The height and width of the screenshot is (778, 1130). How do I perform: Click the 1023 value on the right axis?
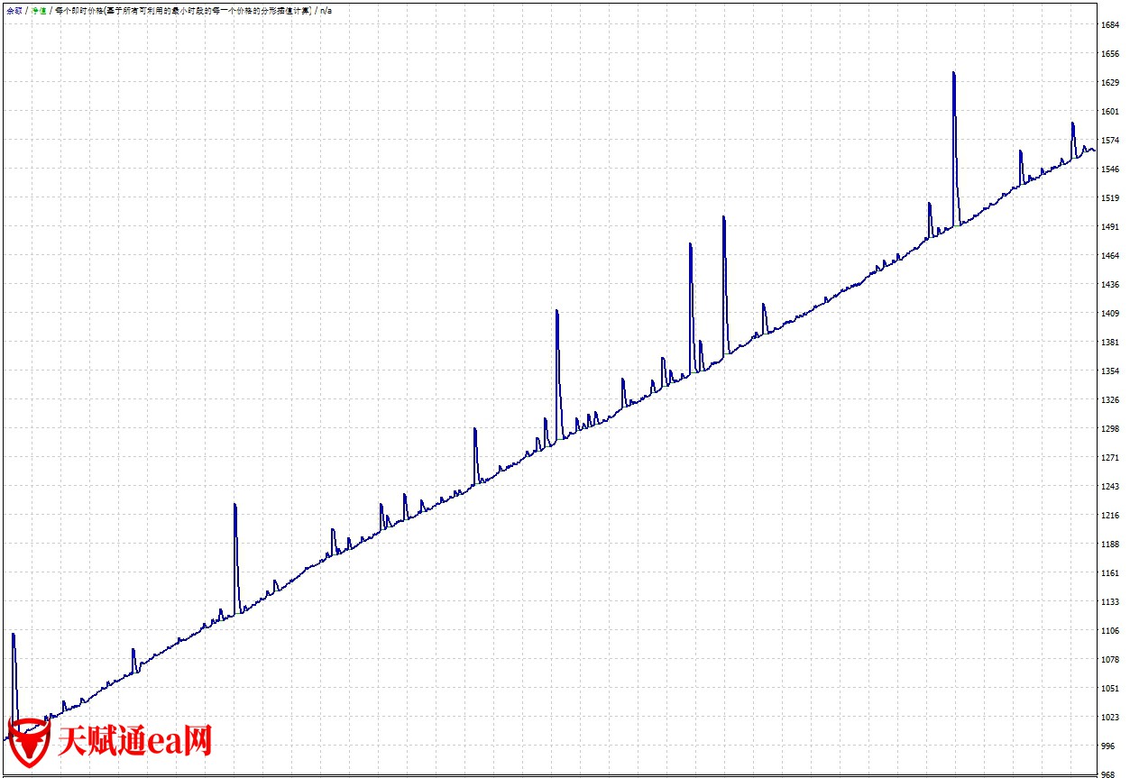coord(1110,717)
